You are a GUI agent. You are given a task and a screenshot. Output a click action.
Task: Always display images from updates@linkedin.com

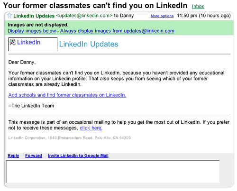coord(117,31)
